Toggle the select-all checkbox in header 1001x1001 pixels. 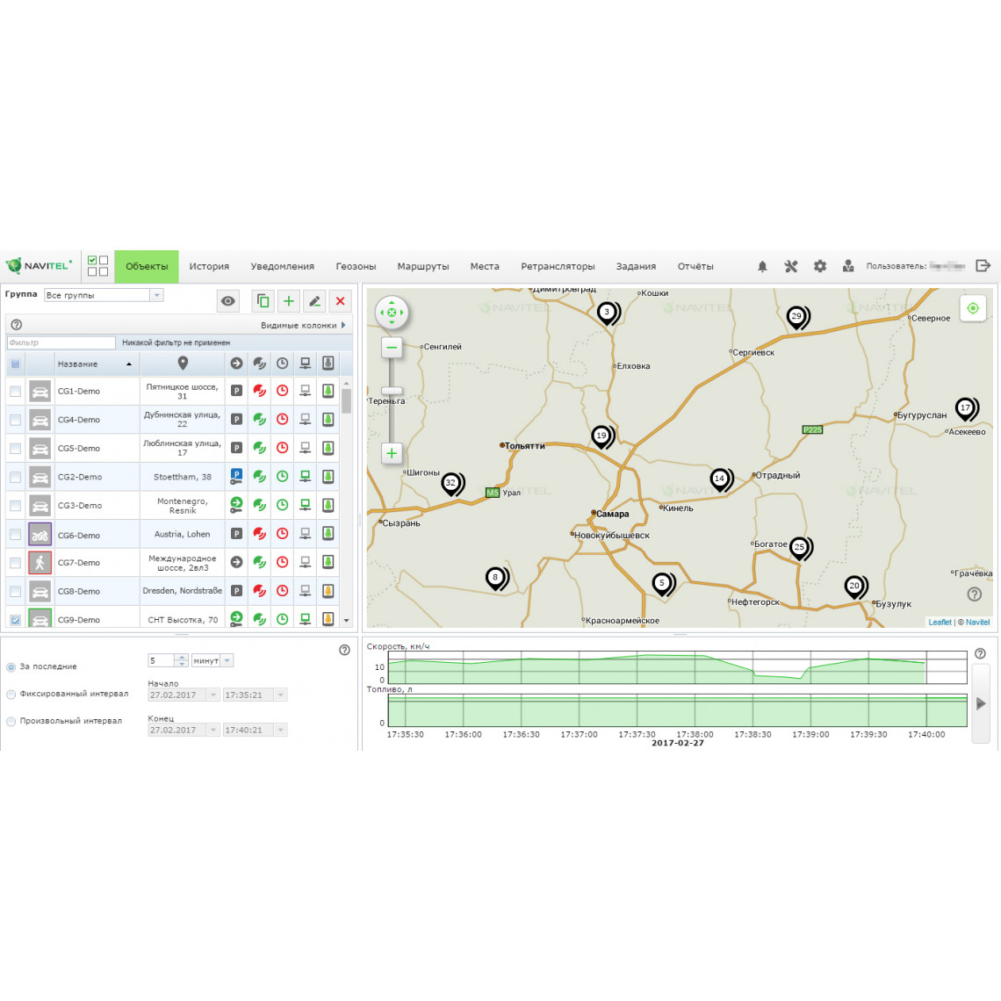tap(15, 364)
